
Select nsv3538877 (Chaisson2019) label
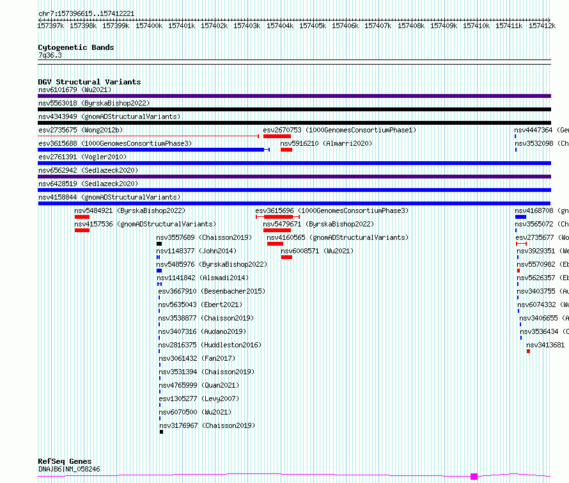click(x=206, y=318)
